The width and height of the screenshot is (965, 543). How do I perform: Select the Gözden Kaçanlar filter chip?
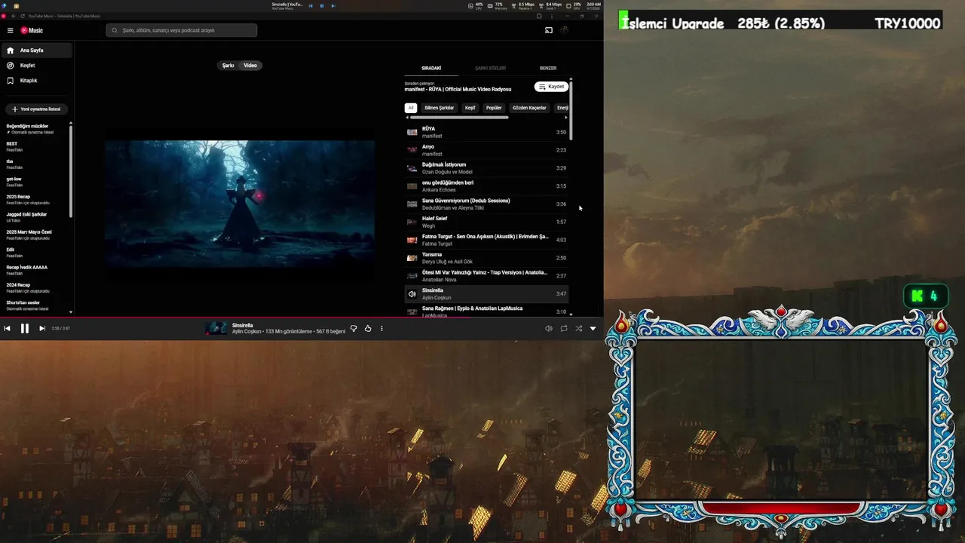point(529,108)
